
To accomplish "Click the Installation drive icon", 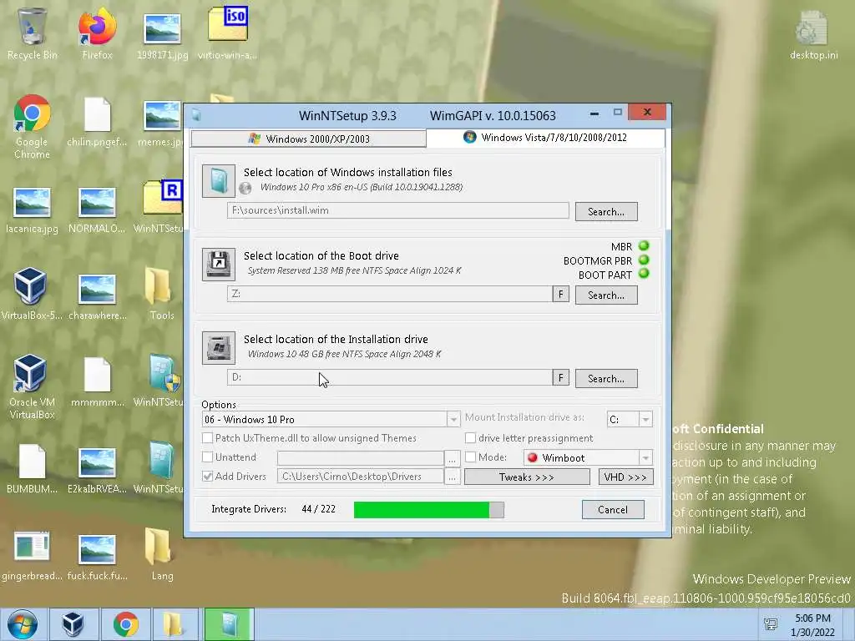I will 219,347.
